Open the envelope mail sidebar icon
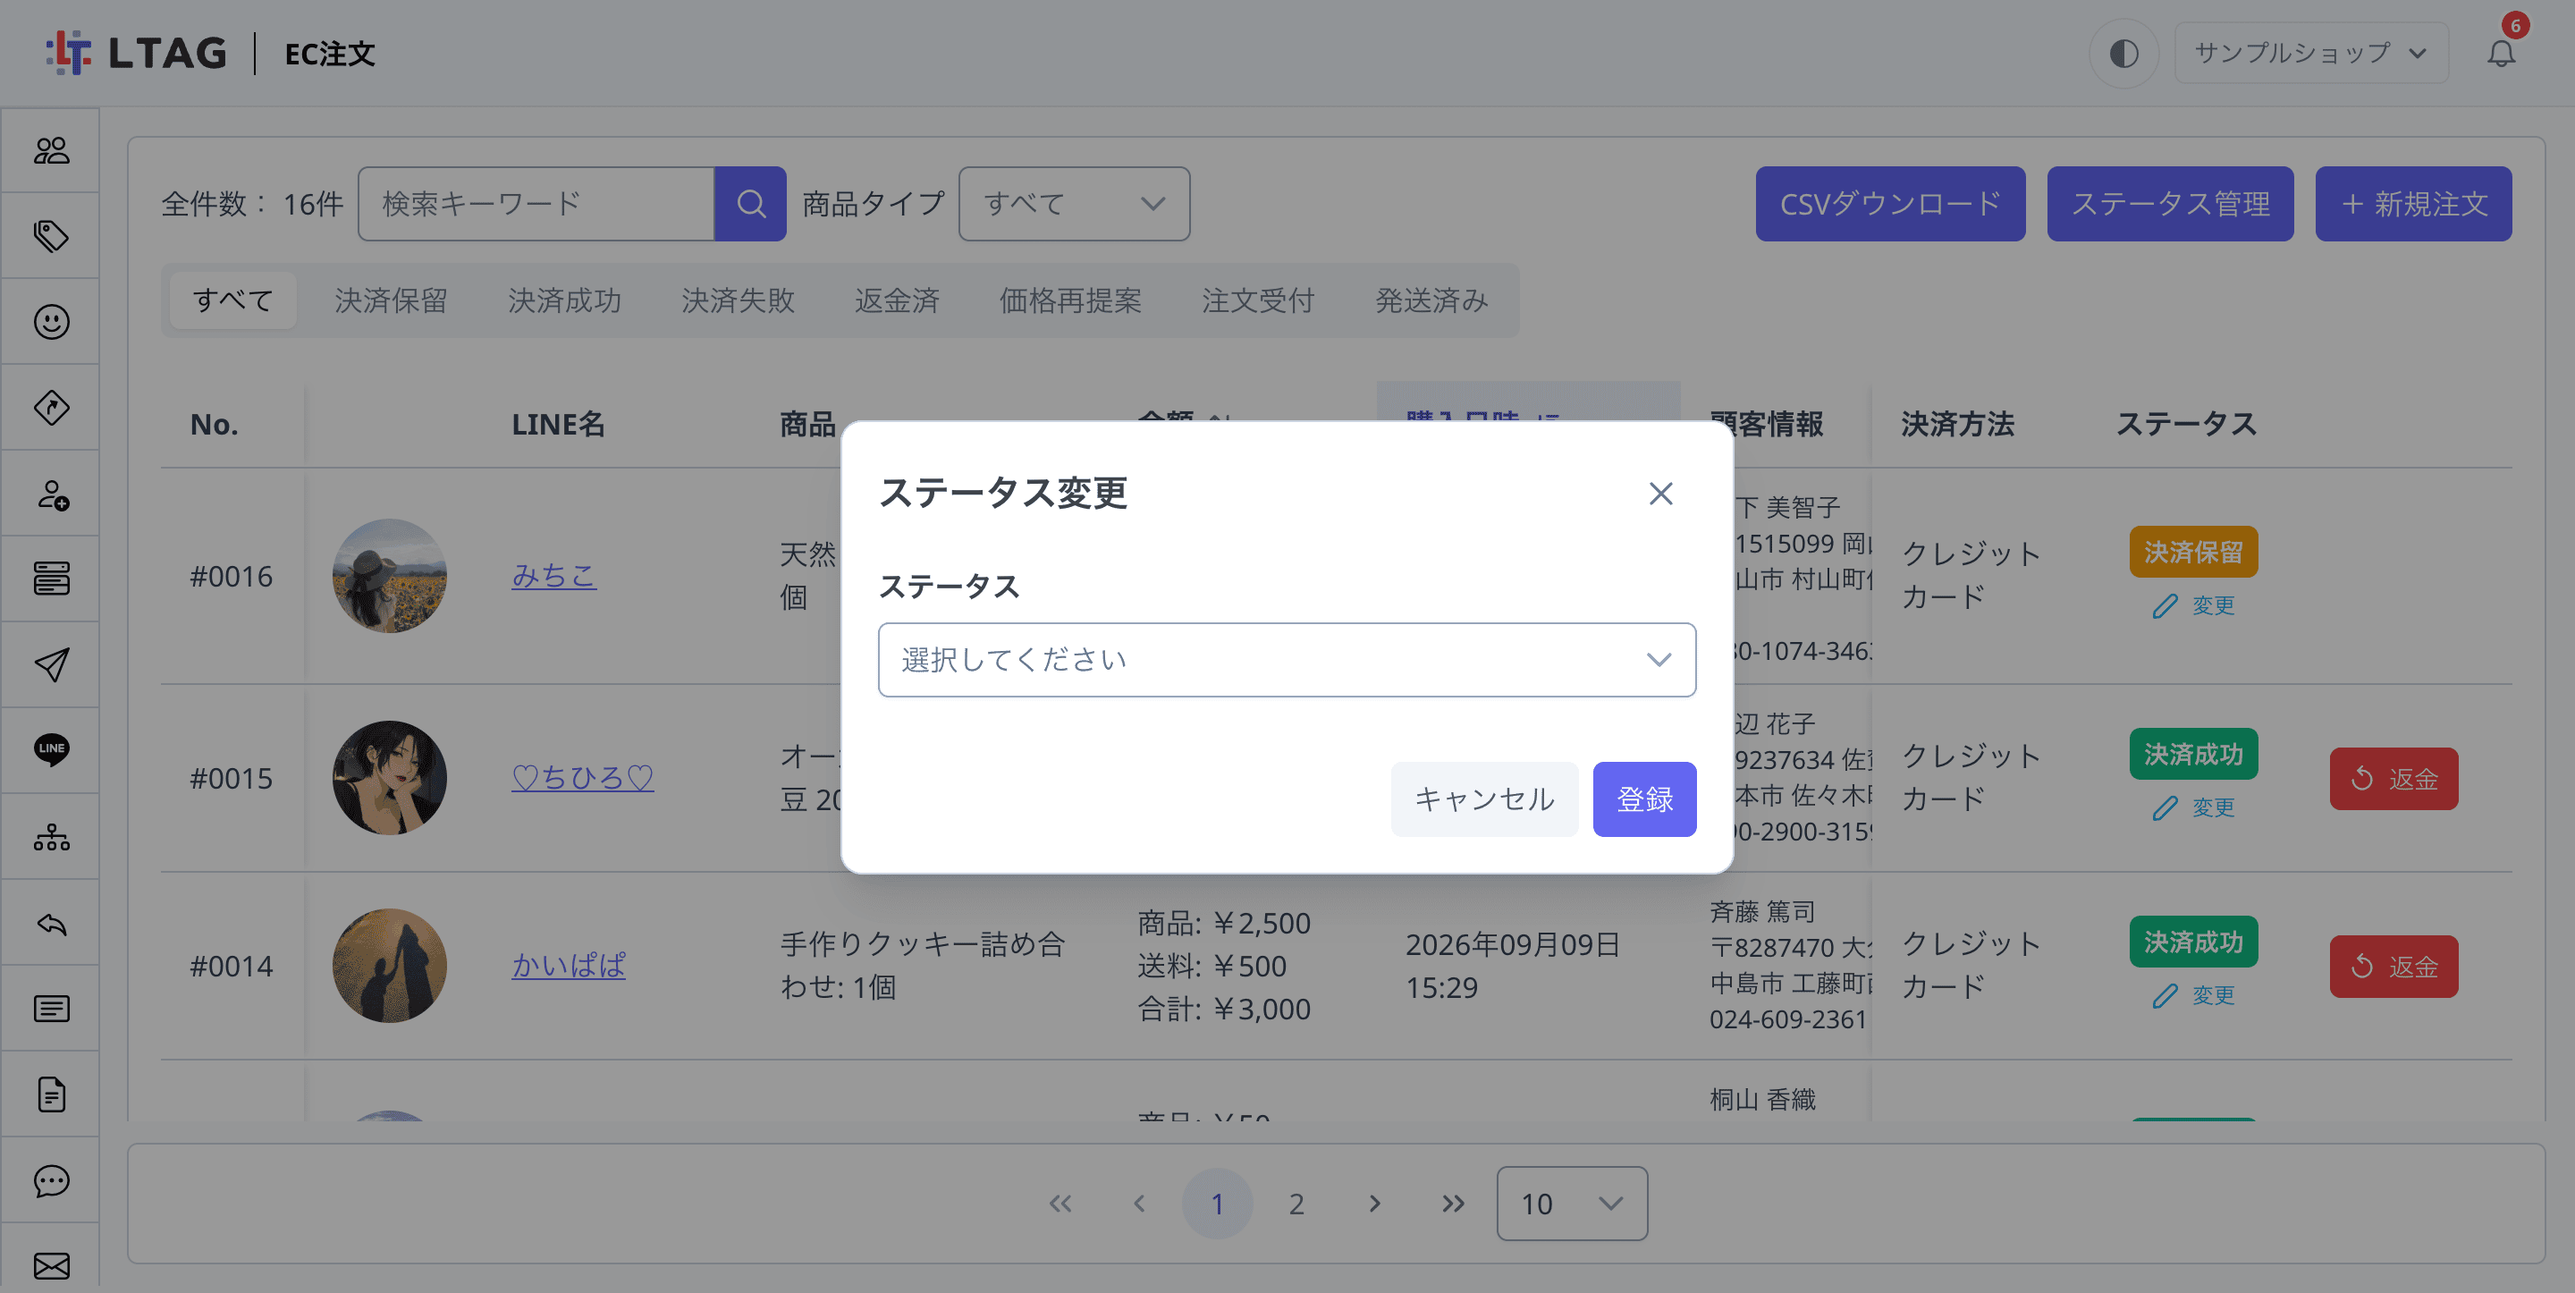The width and height of the screenshot is (2575, 1293). [x=51, y=1265]
